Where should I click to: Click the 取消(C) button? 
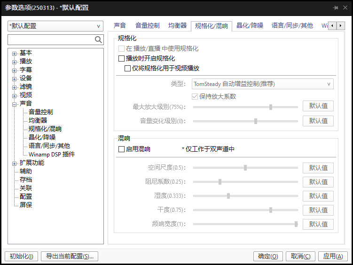click(x=300, y=256)
